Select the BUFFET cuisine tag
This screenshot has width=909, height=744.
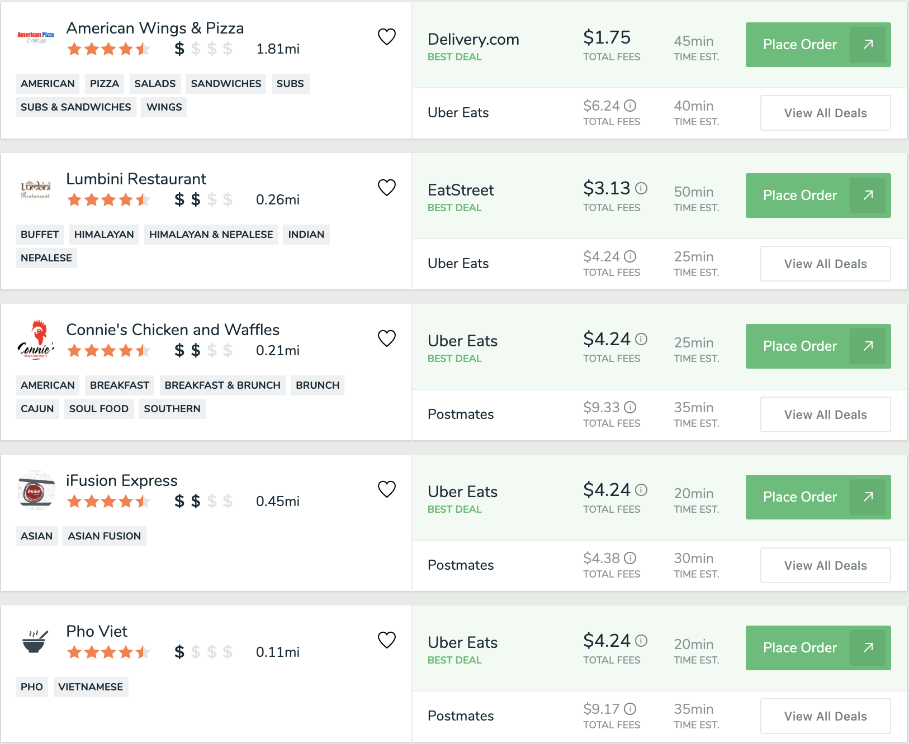tap(40, 235)
